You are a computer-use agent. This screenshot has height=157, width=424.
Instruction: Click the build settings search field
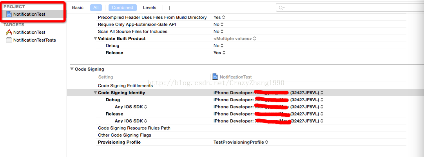pos(345,7)
